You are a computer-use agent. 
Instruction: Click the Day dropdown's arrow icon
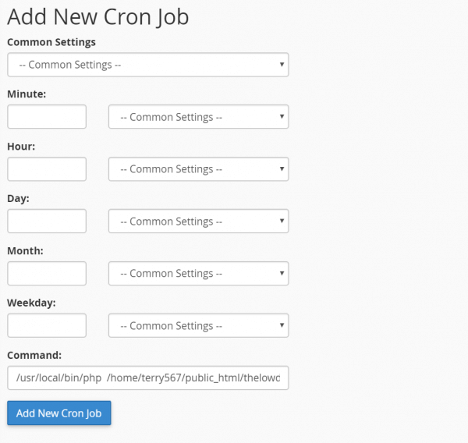282,221
